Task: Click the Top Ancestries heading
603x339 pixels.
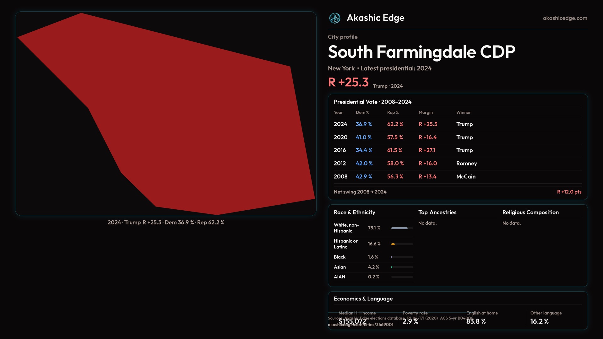Action: tap(437, 213)
